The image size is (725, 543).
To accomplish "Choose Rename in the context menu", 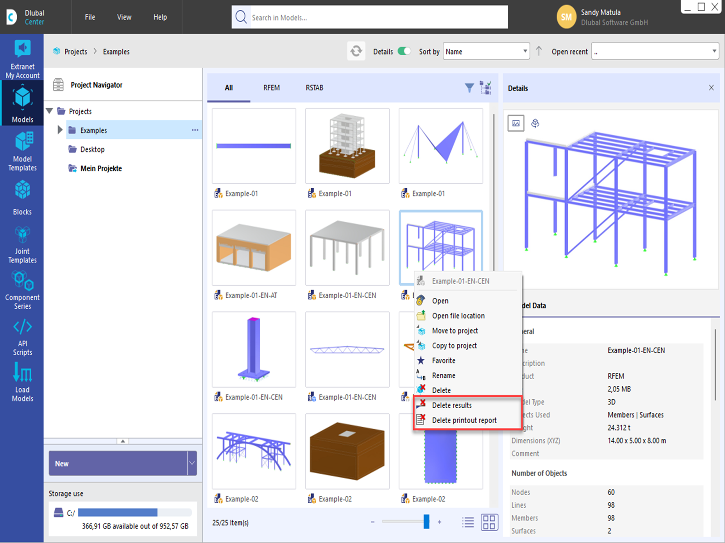I will [468, 375].
